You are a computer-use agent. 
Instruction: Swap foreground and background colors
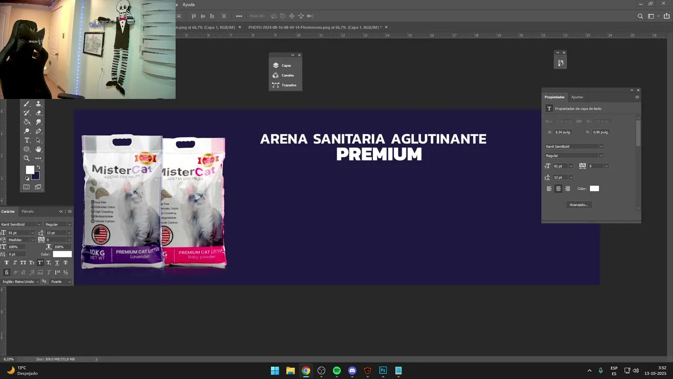38,167
